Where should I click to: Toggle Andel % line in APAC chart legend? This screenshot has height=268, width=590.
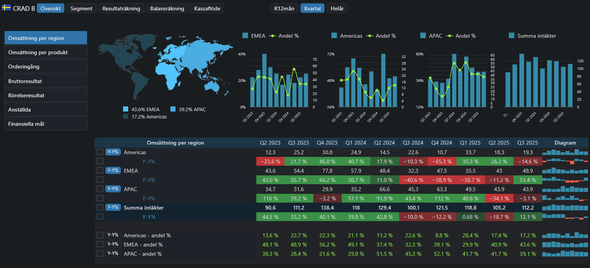tap(450, 36)
